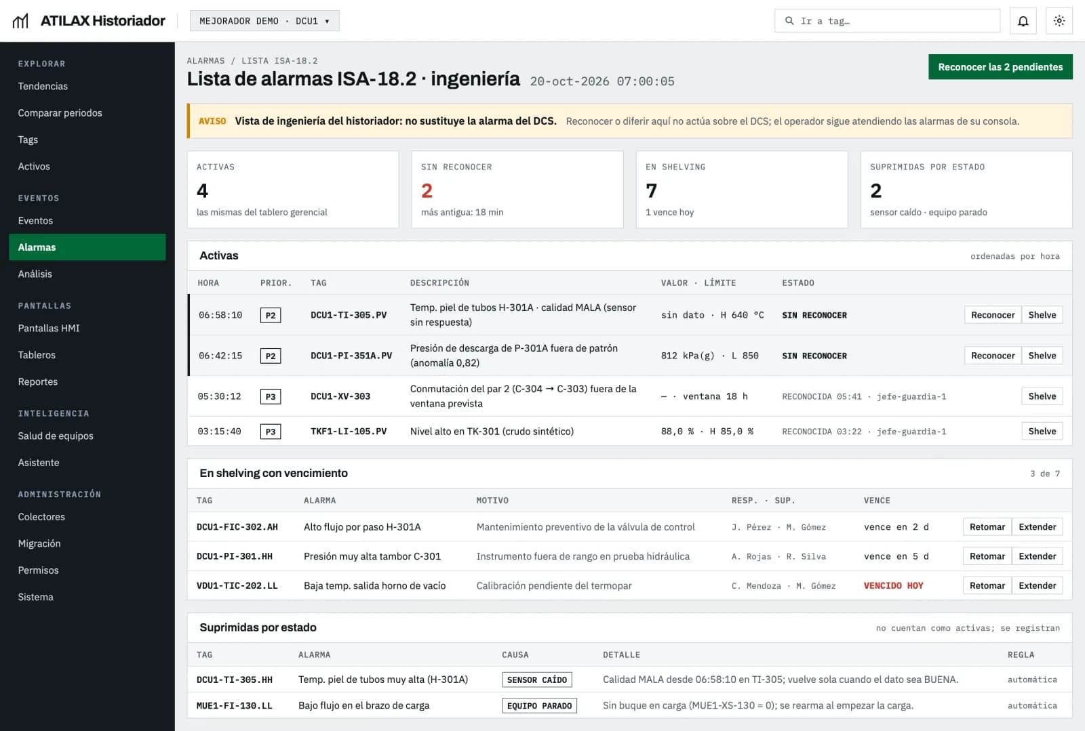Click the SENSOR CAÍDO cause badge
Screen dimensions: 1085x731
click(537, 680)
